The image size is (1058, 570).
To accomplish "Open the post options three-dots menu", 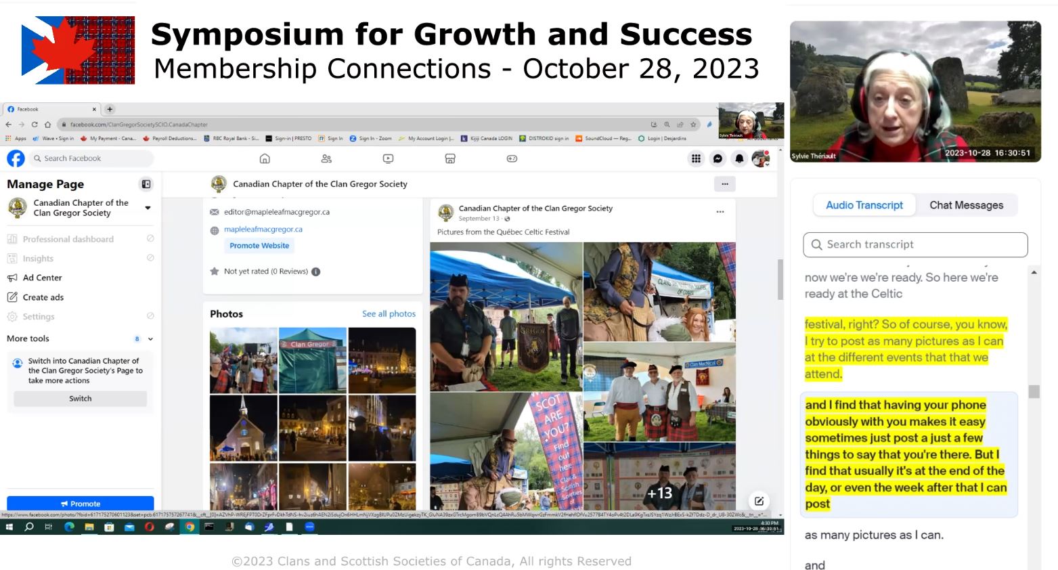I will click(720, 212).
